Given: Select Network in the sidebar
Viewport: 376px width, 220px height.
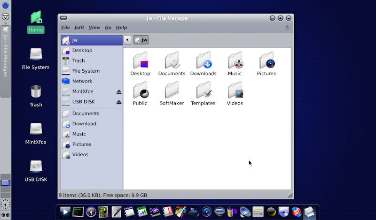Looking at the screenshot, I should click(82, 81).
